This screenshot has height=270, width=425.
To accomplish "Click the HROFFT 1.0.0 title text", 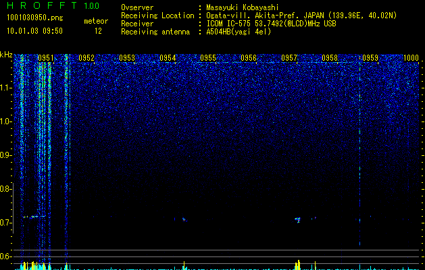I will pyautogui.click(x=53, y=5).
